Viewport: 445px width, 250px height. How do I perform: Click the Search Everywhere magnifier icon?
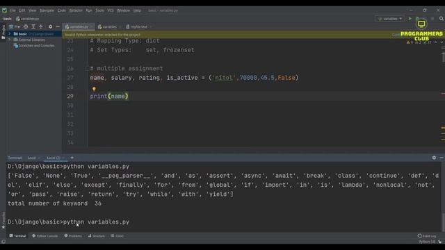click(x=442, y=19)
